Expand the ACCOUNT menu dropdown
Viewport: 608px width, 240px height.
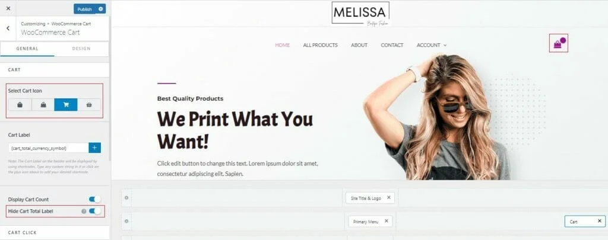432,45
